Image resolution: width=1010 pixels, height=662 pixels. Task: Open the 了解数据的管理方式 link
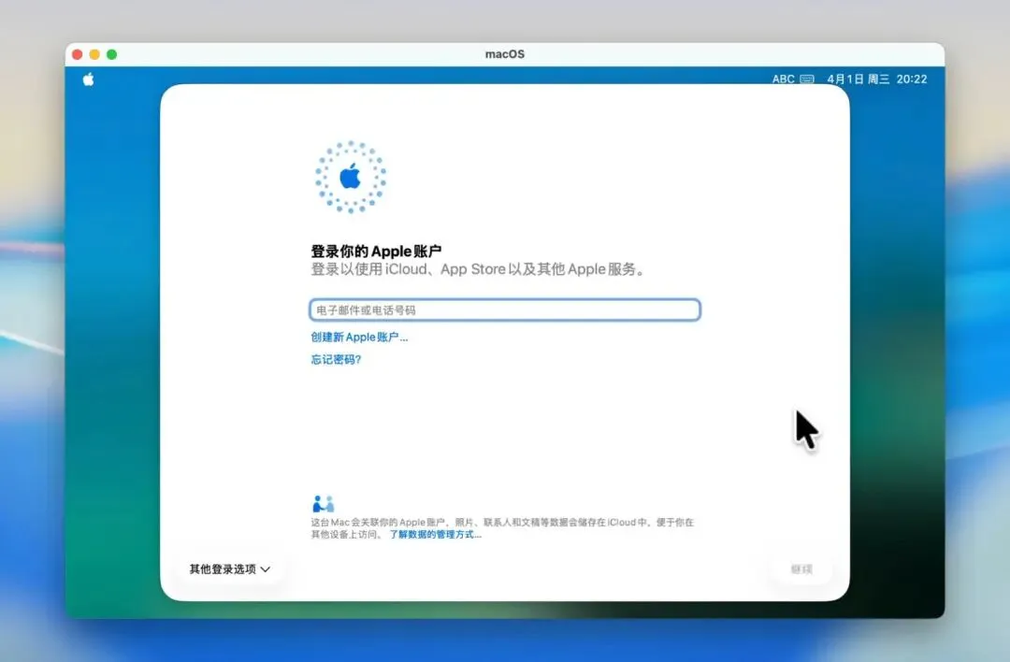pyautogui.click(x=435, y=535)
